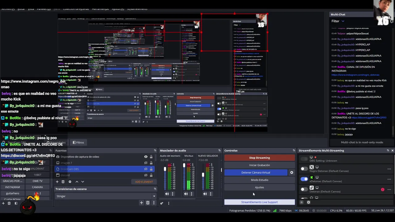This screenshot has height=222, width=395.
Task: Hide Dispositivo de captura de video source
Action: pyautogui.click(x=146, y=157)
